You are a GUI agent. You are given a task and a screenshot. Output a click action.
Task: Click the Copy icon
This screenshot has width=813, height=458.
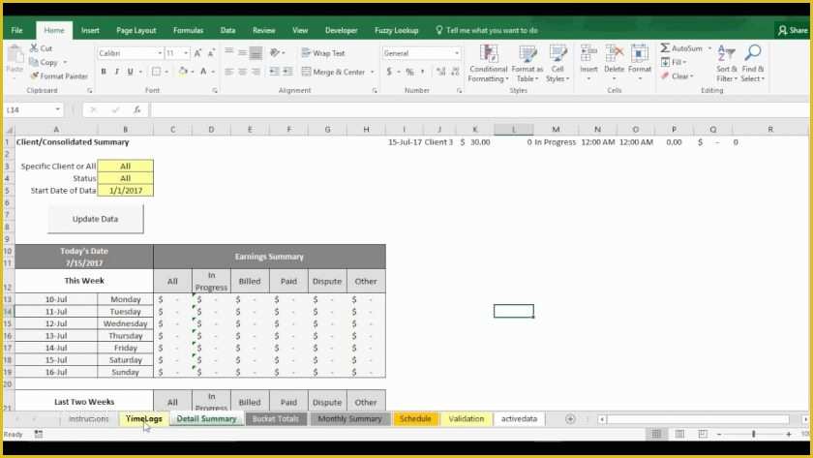click(34, 62)
